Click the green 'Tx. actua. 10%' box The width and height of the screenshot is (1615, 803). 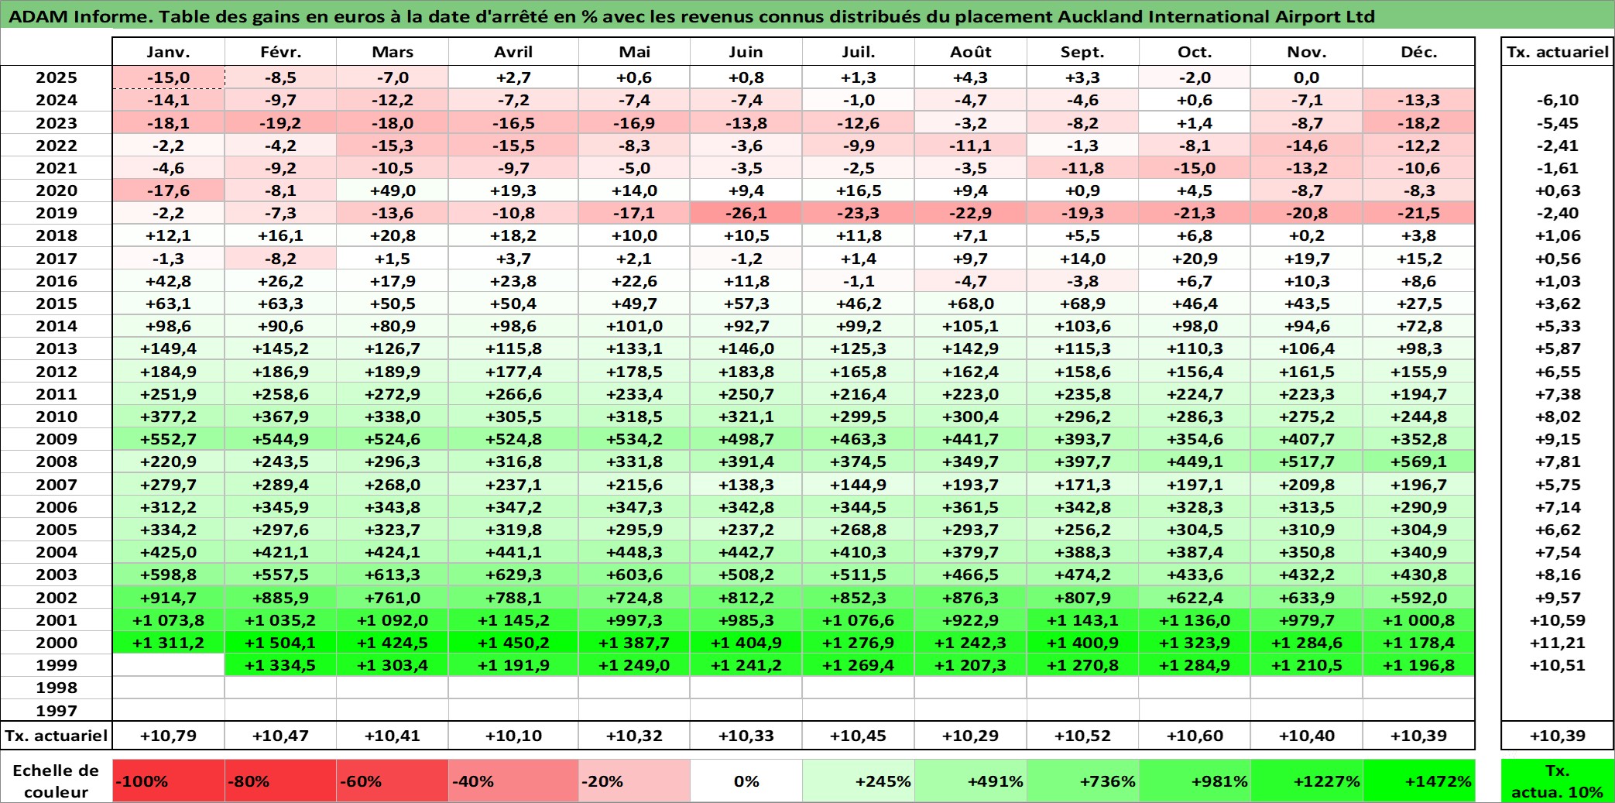tap(1557, 781)
